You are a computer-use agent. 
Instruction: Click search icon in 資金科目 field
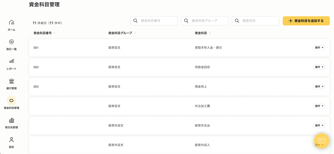[237, 21]
